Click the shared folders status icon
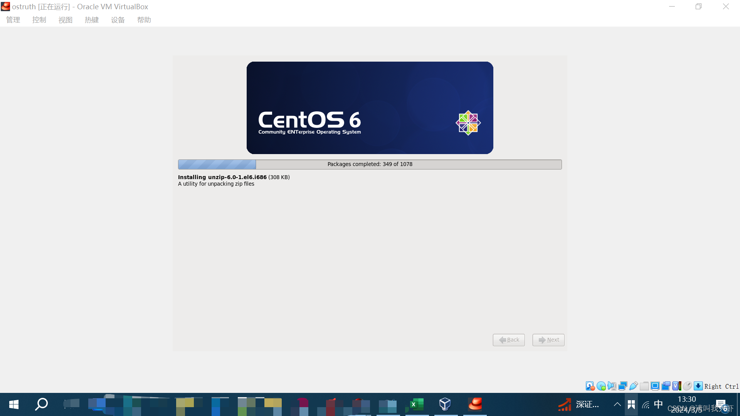Image resolution: width=740 pixels, height=416 pixels. pyautogui.click(x=644, y=386)
